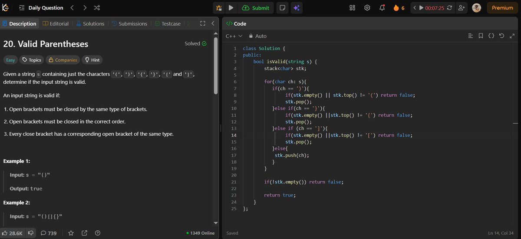This screenshot has height=239, width=521.
Task: Open the AI sparkle assistant
Action: tap(297, 8)
